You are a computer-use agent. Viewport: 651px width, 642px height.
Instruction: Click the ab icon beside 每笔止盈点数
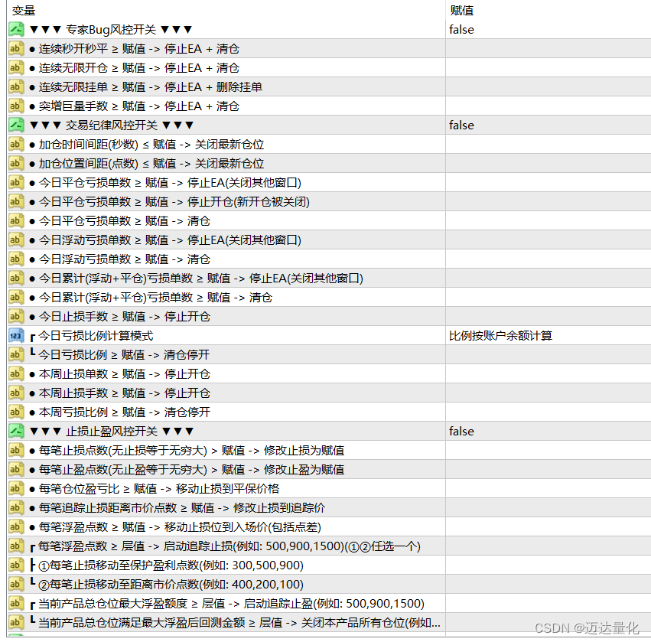tap(16, 469)
